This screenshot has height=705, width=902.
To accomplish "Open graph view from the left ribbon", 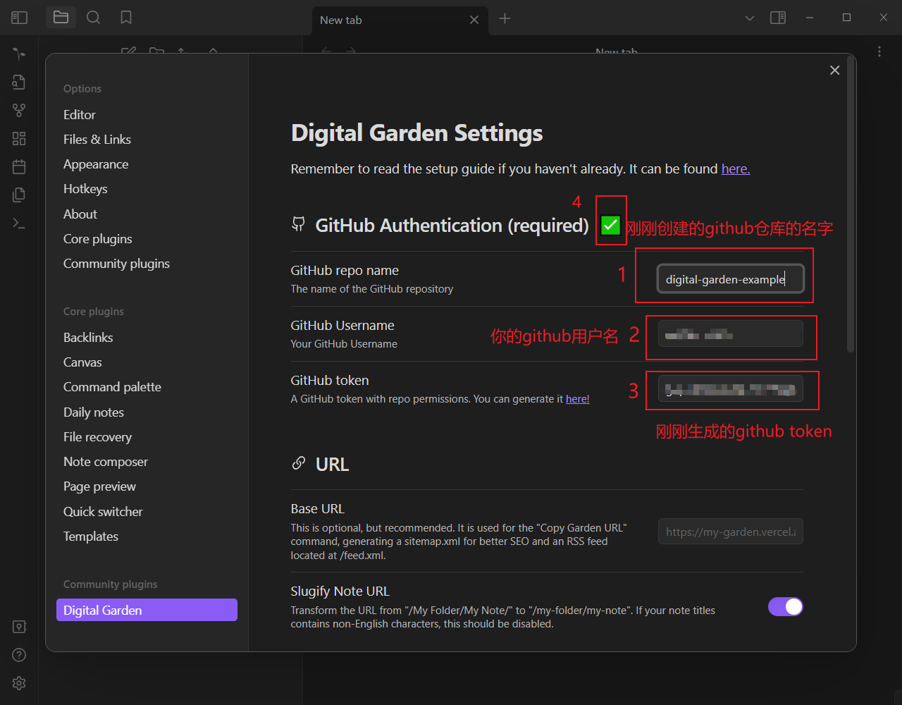I will 18,110.
